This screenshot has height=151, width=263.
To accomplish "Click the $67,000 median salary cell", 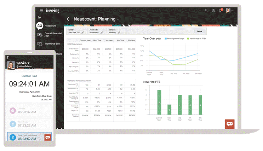I will point(132,49).
